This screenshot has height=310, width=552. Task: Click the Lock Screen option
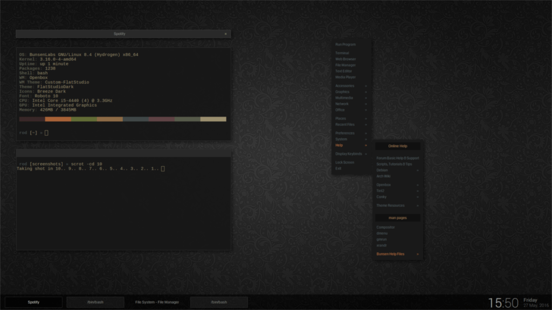tap(344, 162)
